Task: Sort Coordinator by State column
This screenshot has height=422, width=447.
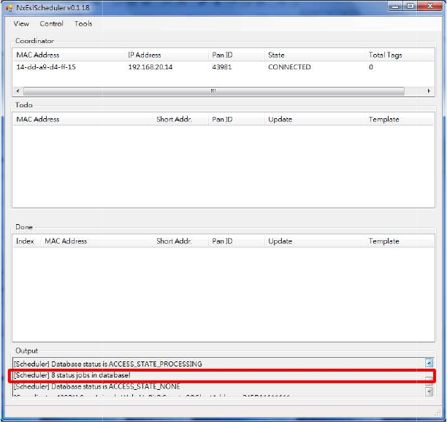Action: pos(315,55)
